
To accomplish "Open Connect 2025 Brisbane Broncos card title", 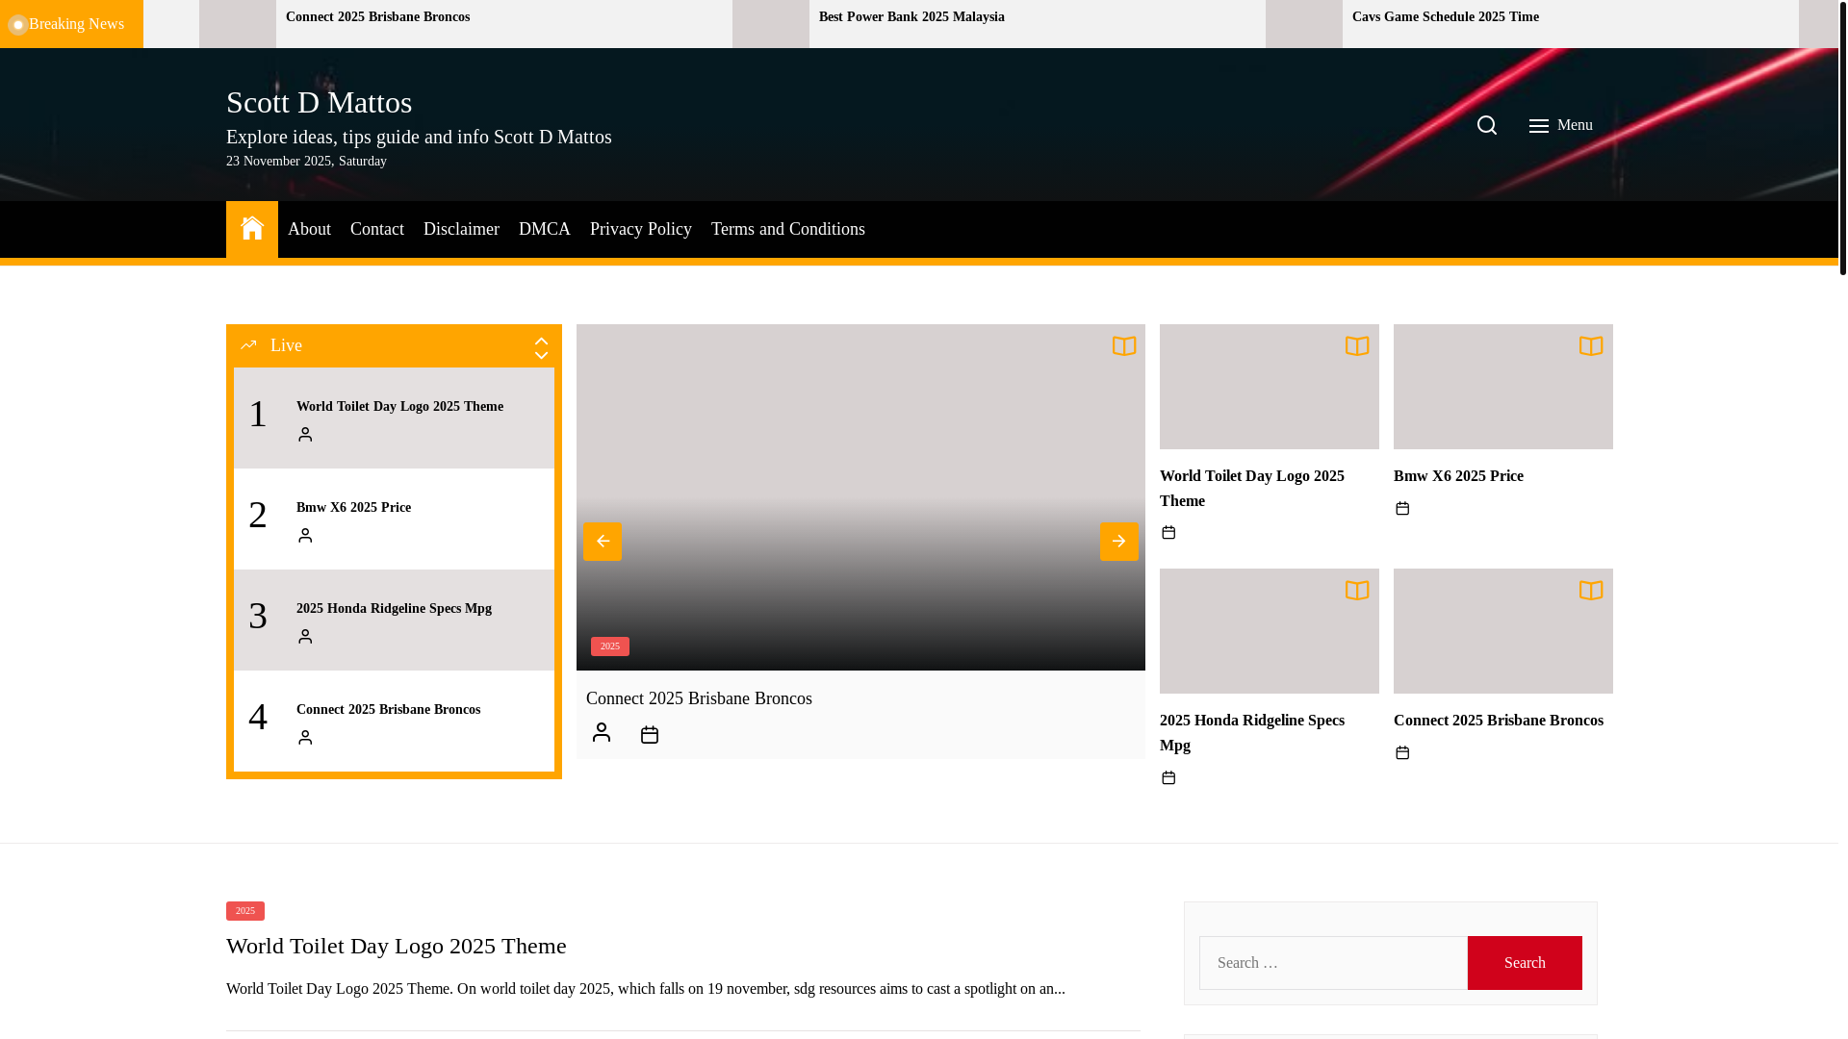I will [1499, 721].
